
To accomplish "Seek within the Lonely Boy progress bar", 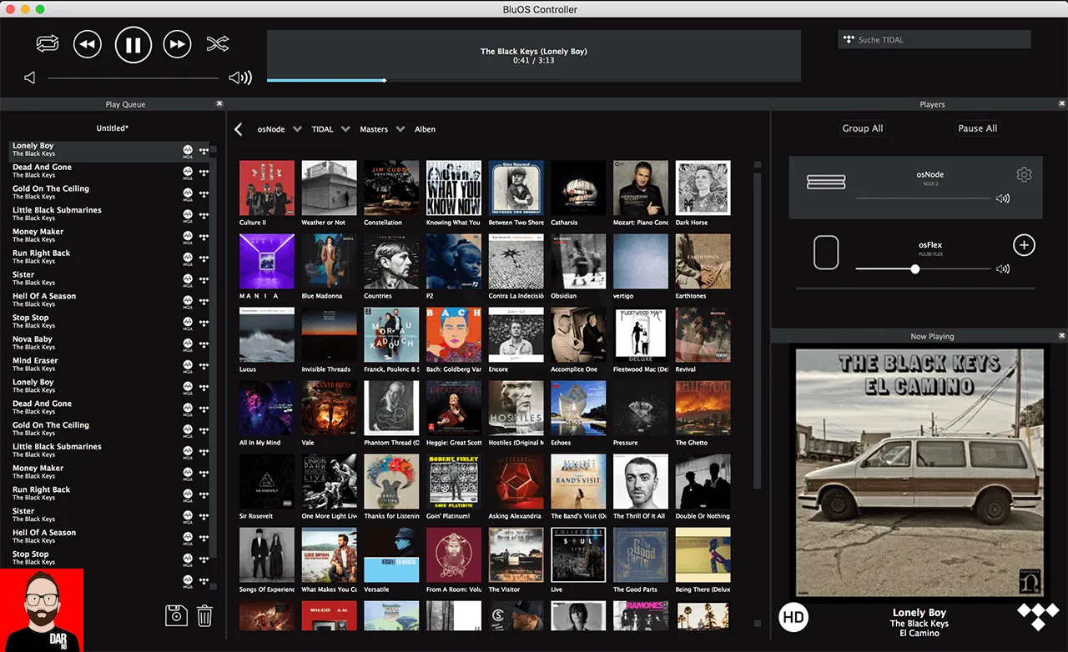I will [x=534, y=80].
